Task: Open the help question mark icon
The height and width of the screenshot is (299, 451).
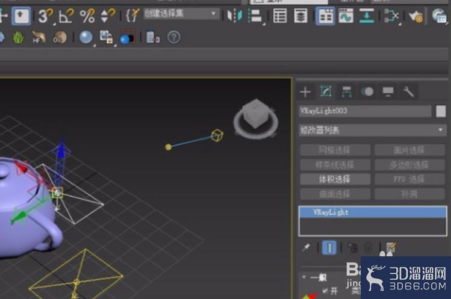Action: point(174,37)
